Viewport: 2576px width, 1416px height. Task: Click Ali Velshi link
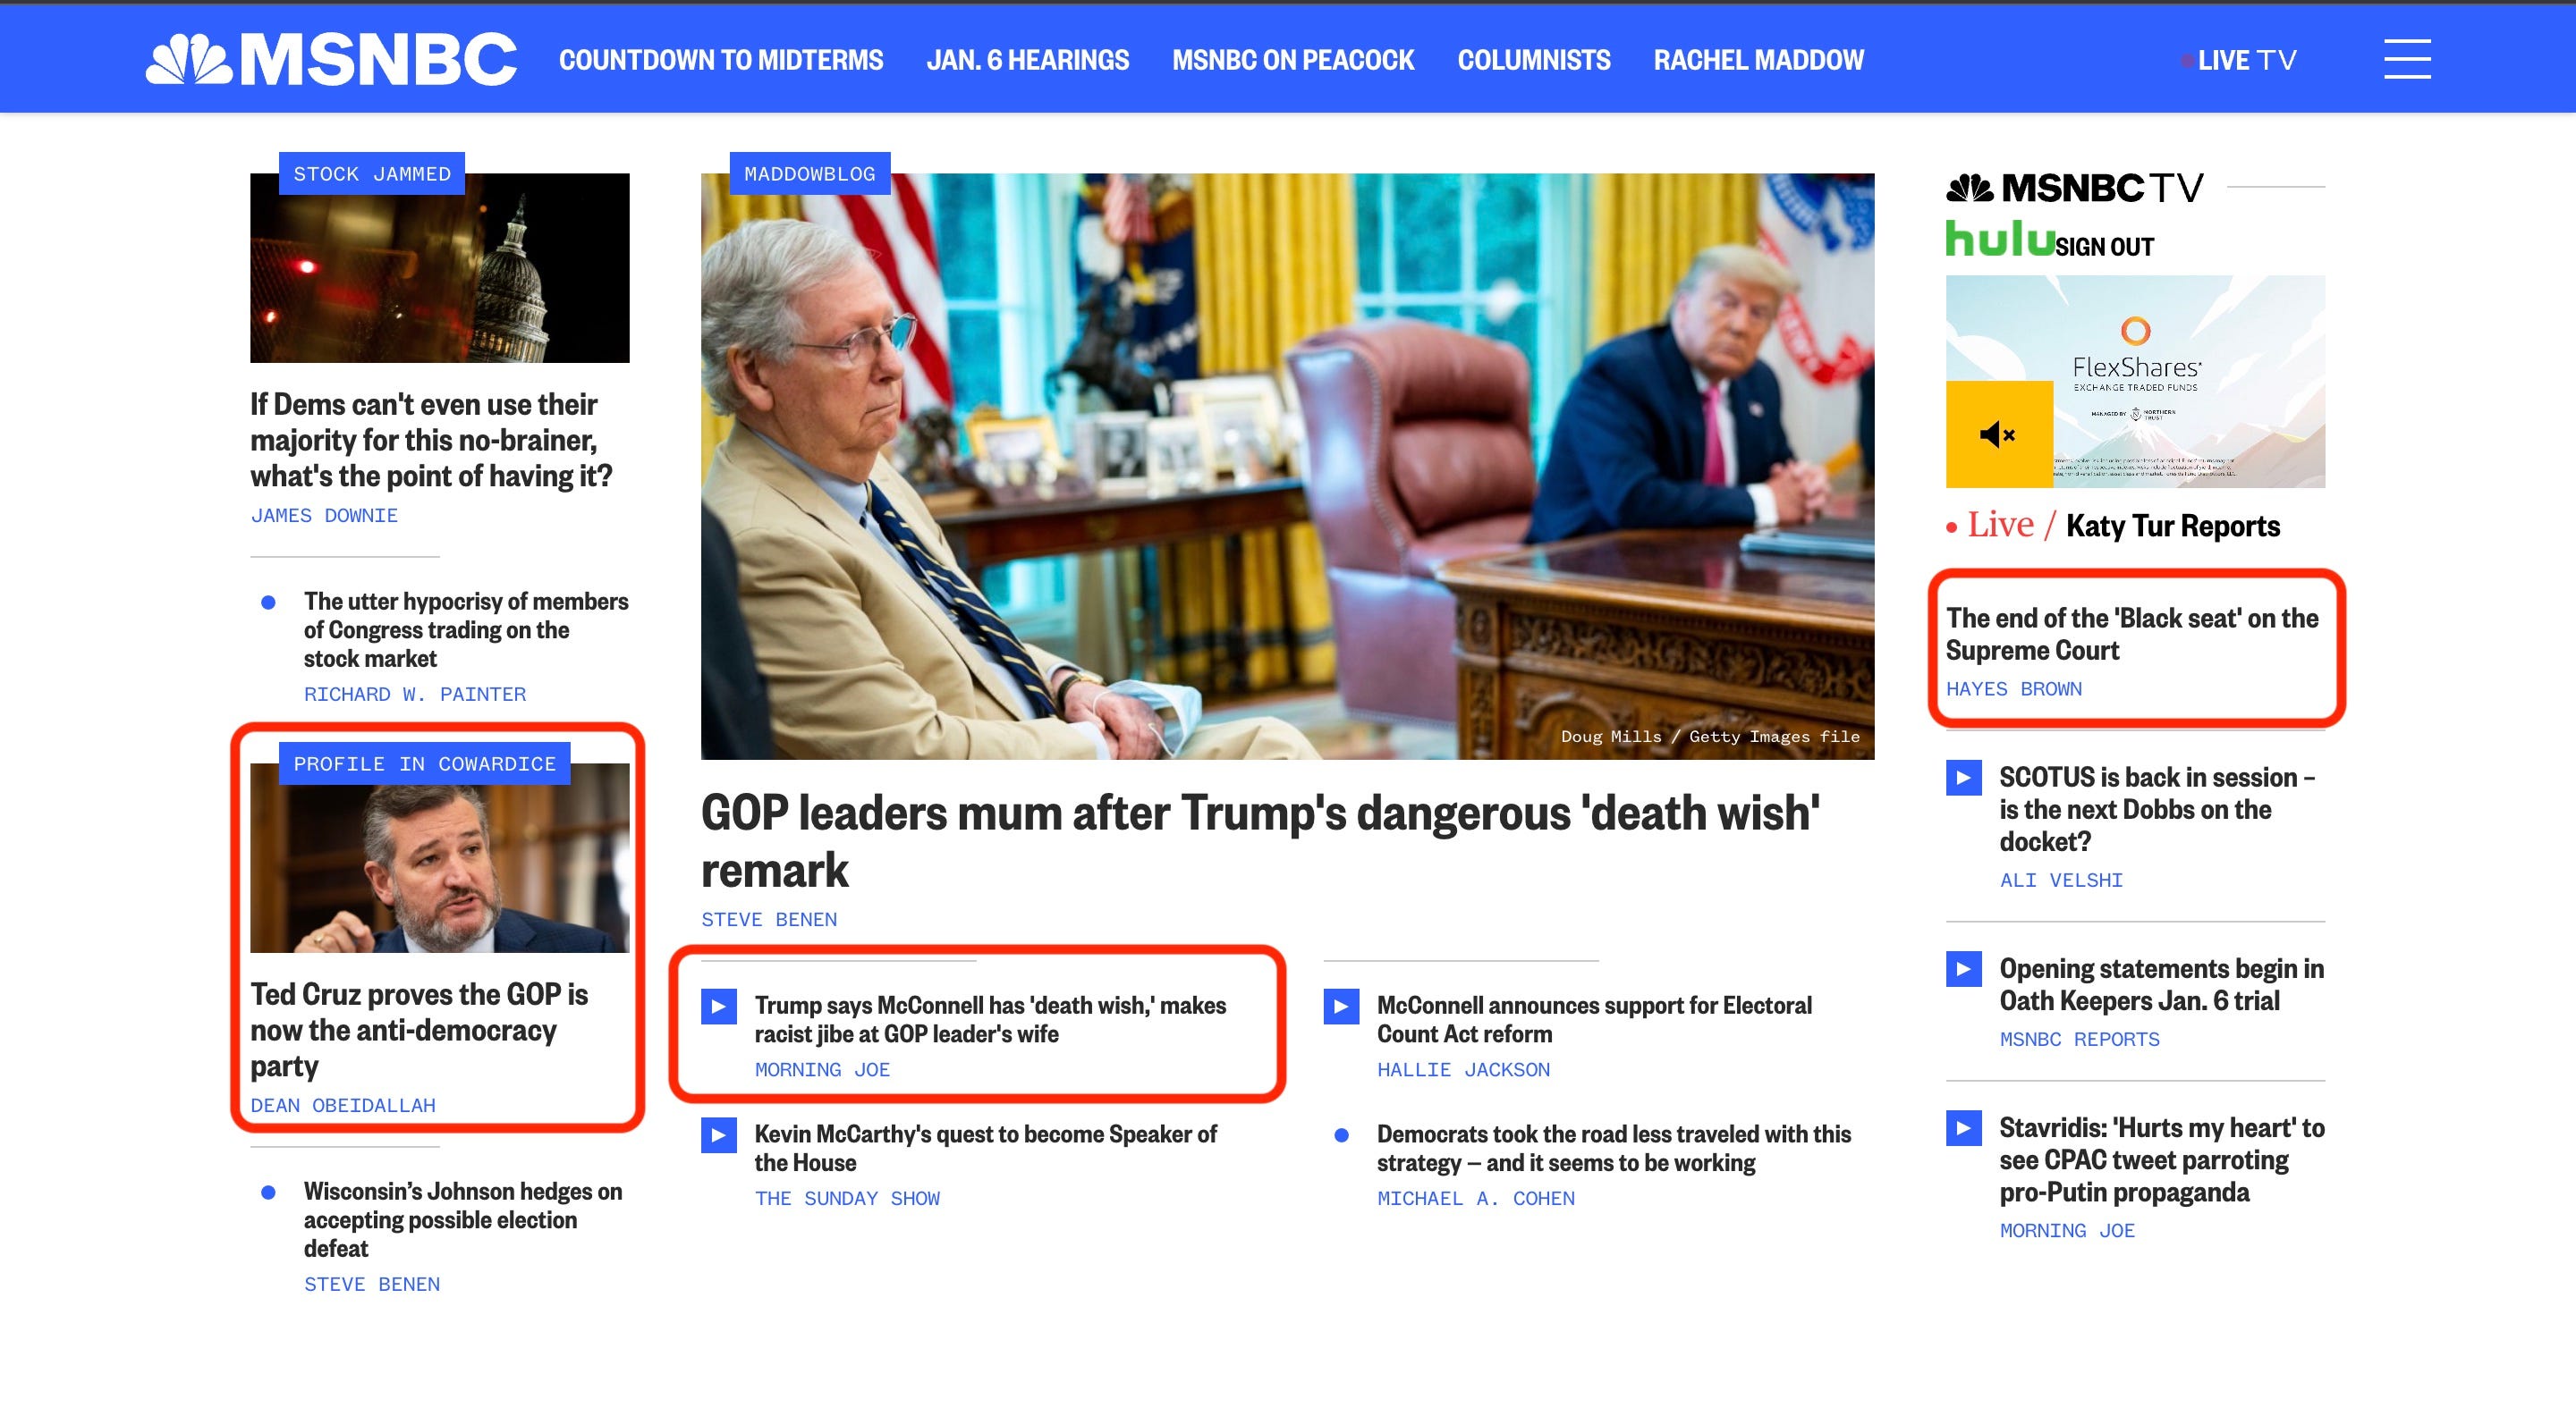tap(2061, 881)
